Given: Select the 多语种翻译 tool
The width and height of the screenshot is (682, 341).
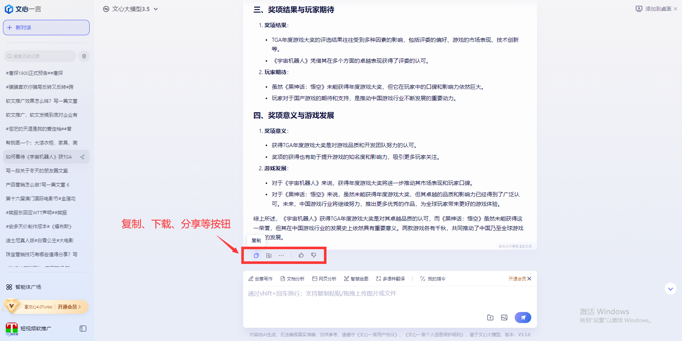Looking at the screenshot, I should point(391,279).
